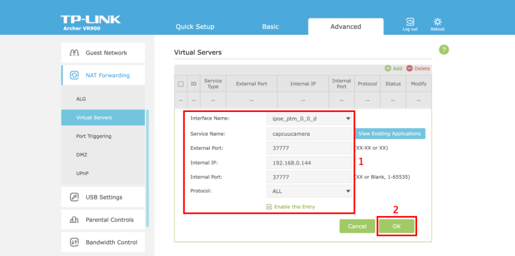Click the Bandwidth Control icon
The image size is (515, 256).
(x=75, y=242)
